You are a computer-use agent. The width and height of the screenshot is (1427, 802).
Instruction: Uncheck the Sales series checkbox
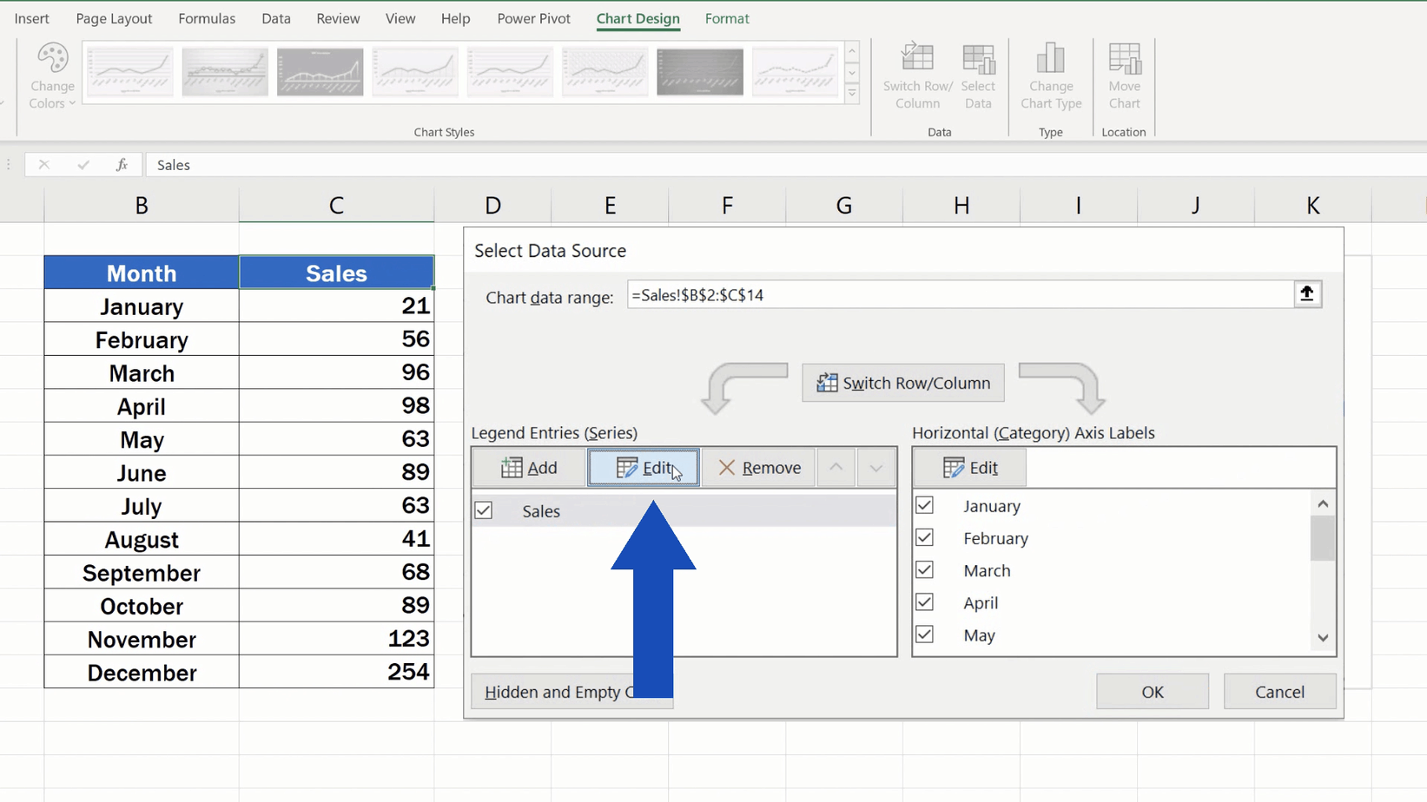[x=484, y=510]
